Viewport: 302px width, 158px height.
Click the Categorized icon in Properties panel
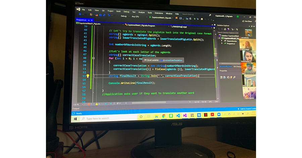point(221,77)
